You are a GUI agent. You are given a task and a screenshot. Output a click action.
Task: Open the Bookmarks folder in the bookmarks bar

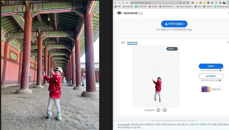pos(128,7)
